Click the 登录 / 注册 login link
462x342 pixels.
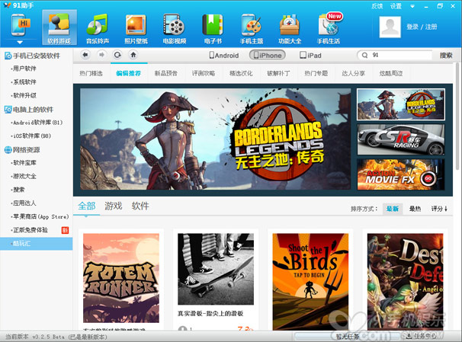[x=423, y=27]
